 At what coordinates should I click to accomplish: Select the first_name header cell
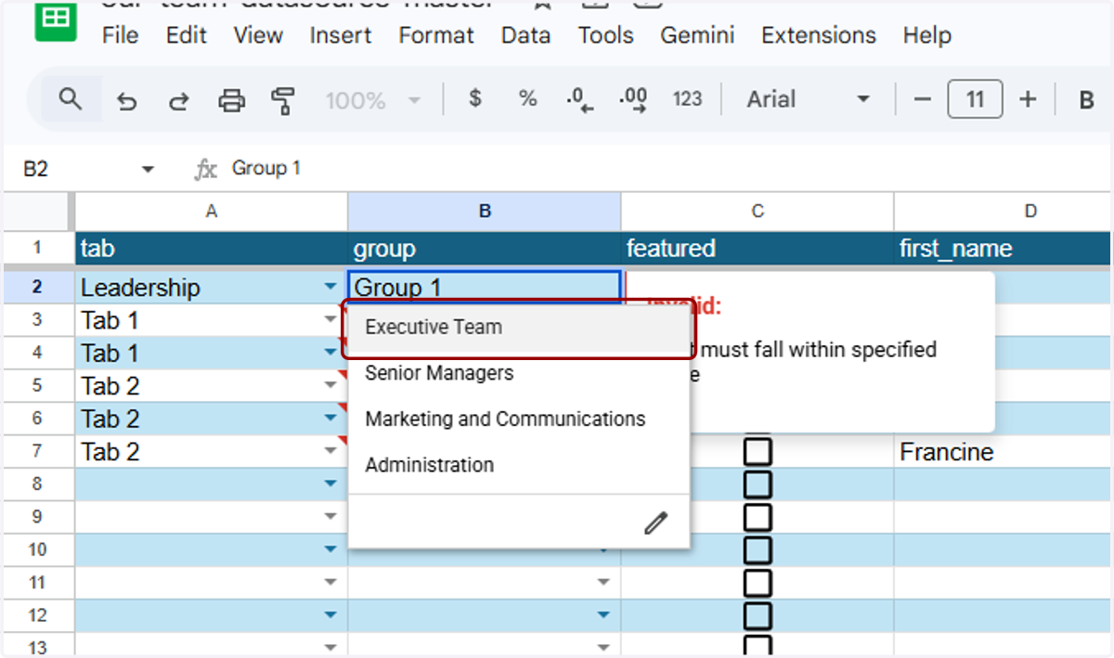click(1003, 249)
